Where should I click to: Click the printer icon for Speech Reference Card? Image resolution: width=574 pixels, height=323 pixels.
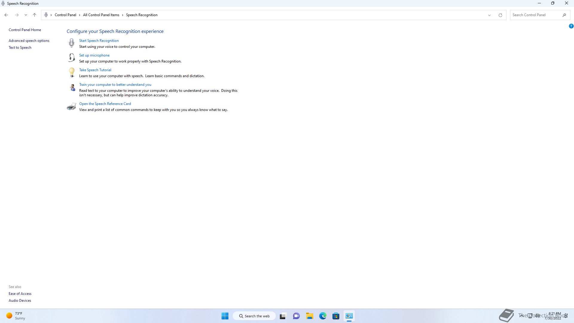pos(71,106)
